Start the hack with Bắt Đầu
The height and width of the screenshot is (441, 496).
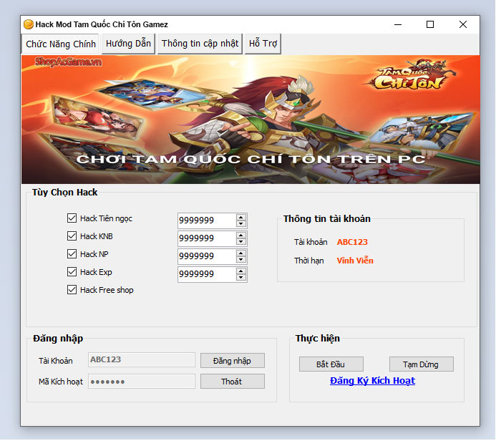[x=331, y=364]
